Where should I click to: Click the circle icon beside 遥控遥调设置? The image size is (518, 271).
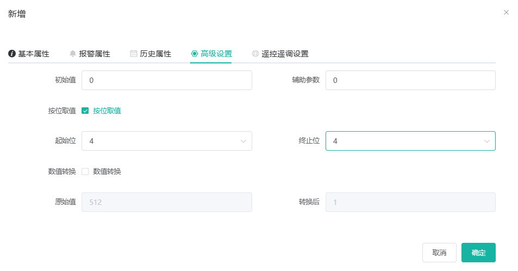255,54
